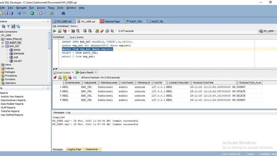Click the Forward navigation button
The width and height of the screenshot is (277, 156).
coord(40,13)
